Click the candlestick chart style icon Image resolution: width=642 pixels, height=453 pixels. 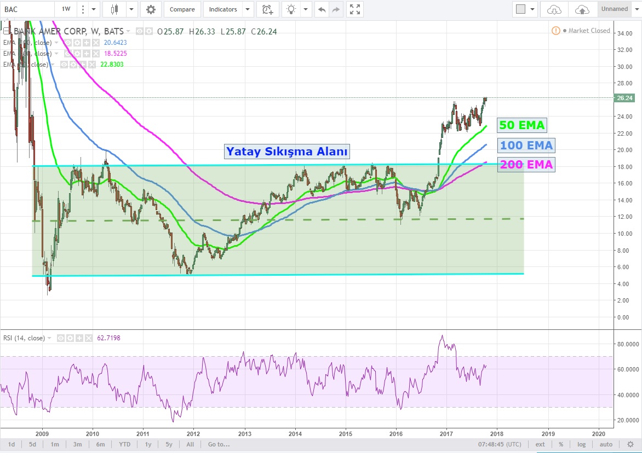click(114, 9)
